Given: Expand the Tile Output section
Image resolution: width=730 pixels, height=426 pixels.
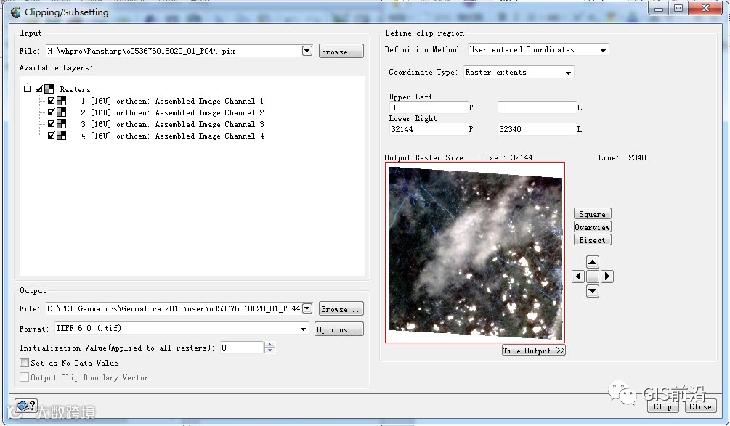Looking at the screenshot, I should point(534,351).
